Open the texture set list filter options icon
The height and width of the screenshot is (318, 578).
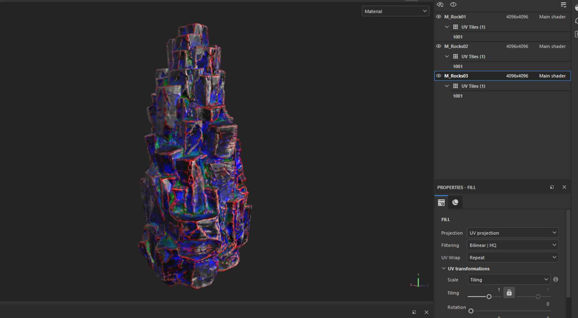[x=563, y=4]
